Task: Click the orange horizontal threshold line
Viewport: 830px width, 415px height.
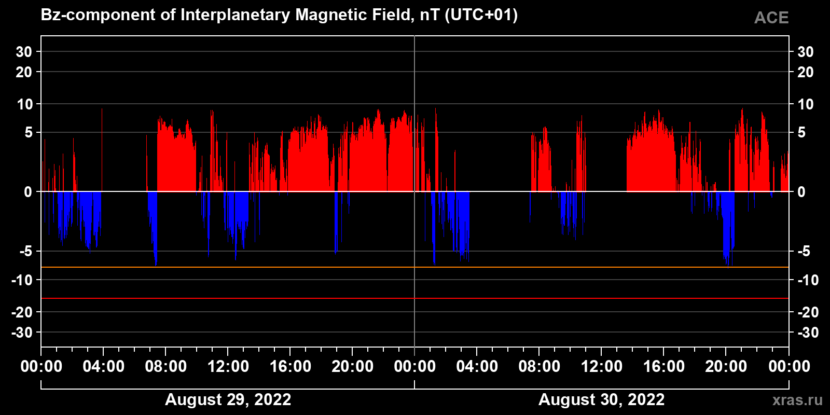Action: click(415, 267)
